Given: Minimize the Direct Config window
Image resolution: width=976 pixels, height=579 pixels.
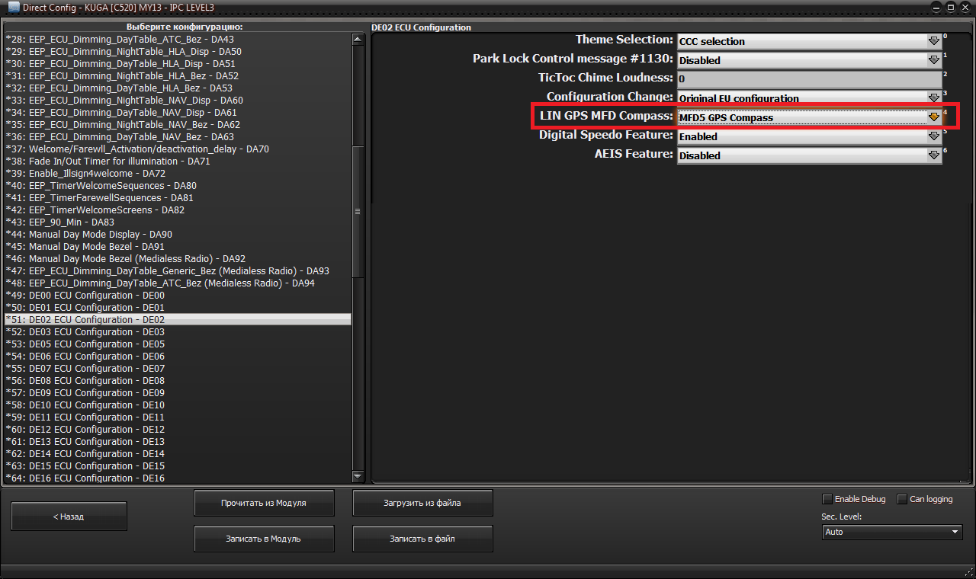Looking at the screenshot, I should click(x=935, y=7).
